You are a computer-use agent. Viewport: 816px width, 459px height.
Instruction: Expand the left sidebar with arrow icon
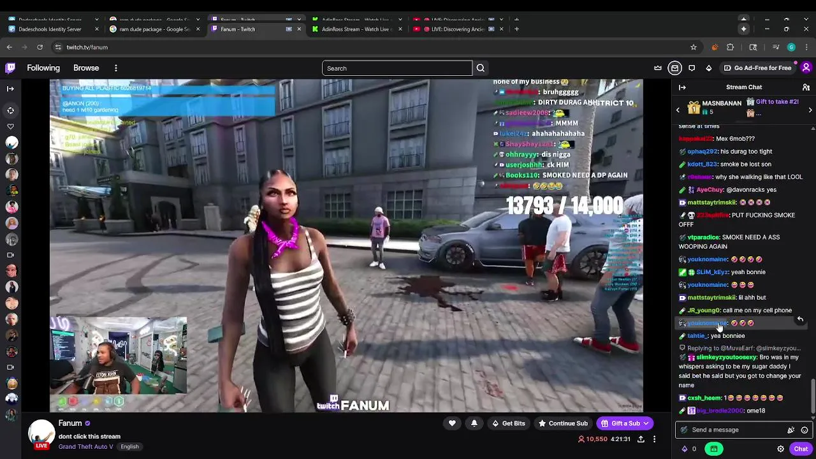[x=10, y=89]
